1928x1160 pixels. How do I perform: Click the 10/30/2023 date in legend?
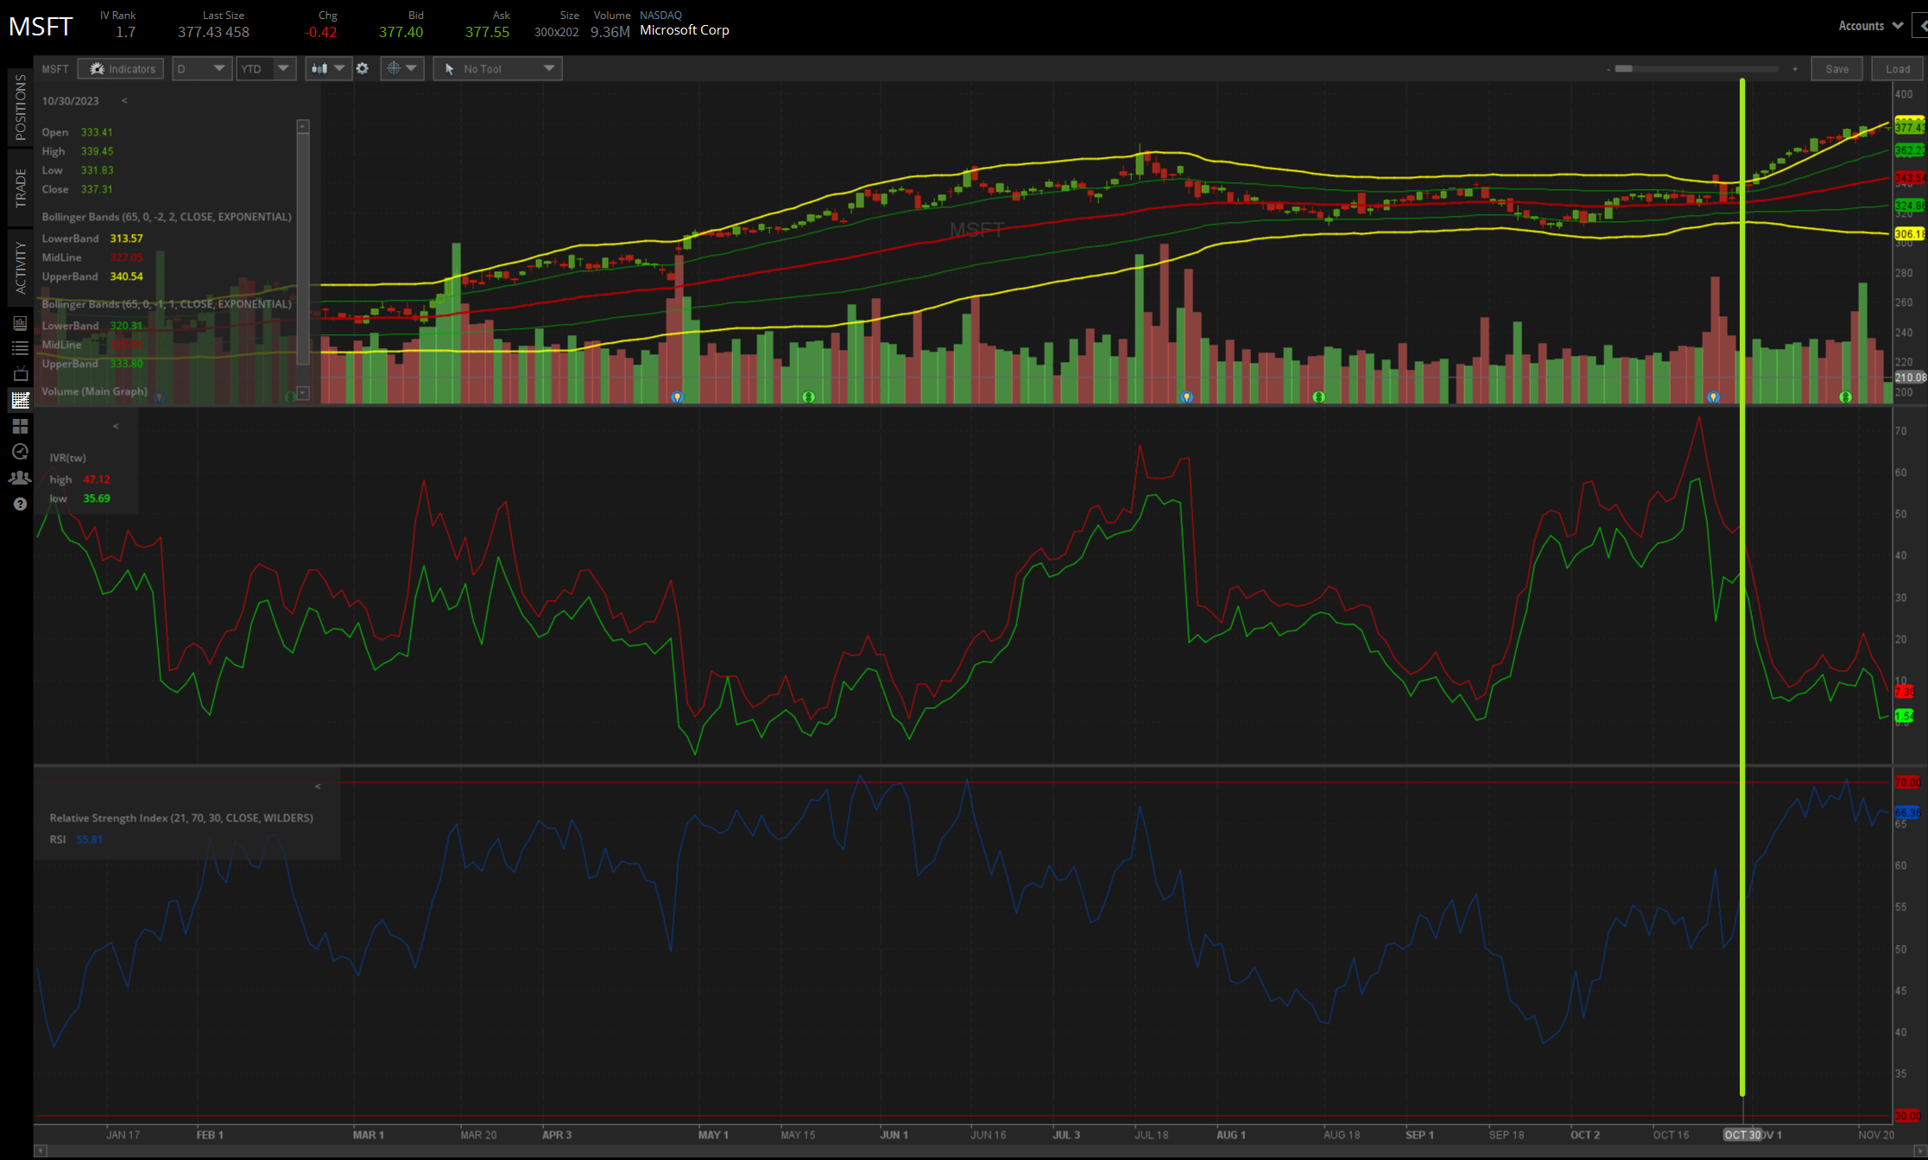pos(71,101)
